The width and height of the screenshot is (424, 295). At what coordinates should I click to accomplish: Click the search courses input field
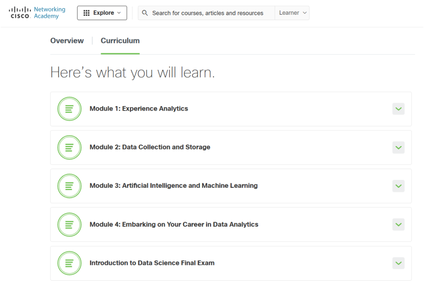click(x=206, y=13)
